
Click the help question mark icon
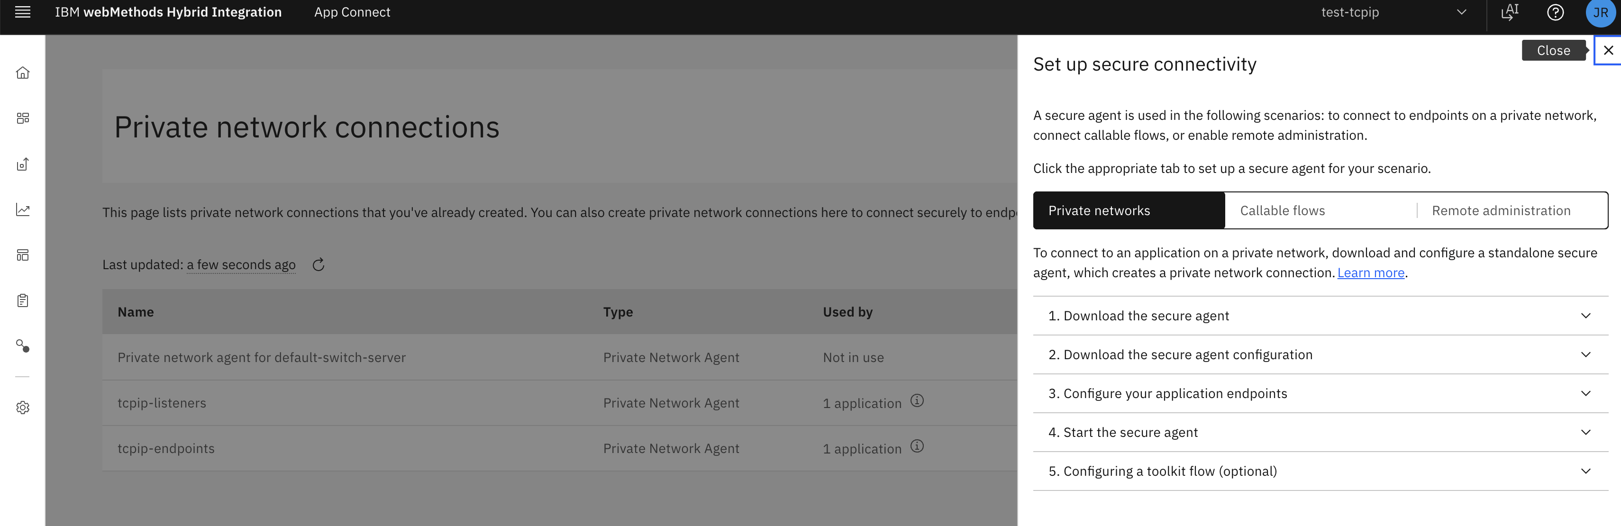(x=1555, y=13)
